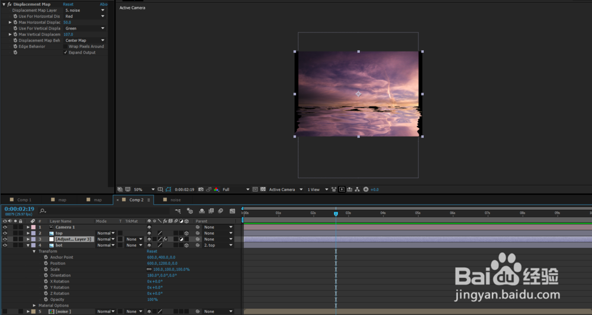The height and width of the screenshot is (315, 592).
Task: Reset the Displacement Map effect
Action: pos(68,4)
